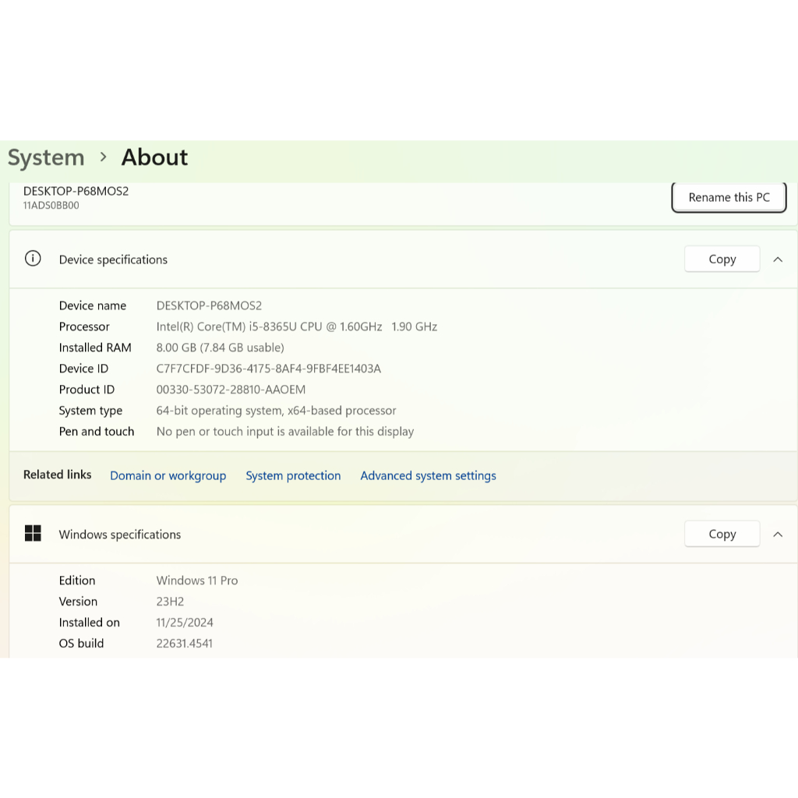The height and width of the screenshot is (798, 798).
Task: Go back to System in the breadcrumb
Action: [46, 157]
